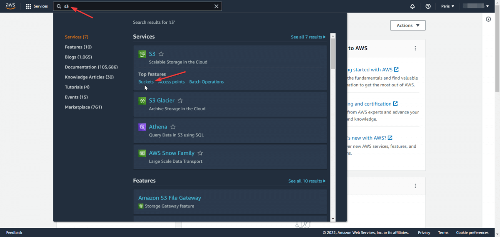Click the S3 Glacier service icon
The width and height of the screenshot is (500, 237).
click(x=142, y=101)
